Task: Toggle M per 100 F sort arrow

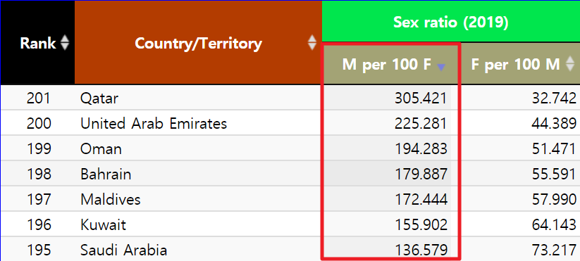Action: tap(440, 67)
